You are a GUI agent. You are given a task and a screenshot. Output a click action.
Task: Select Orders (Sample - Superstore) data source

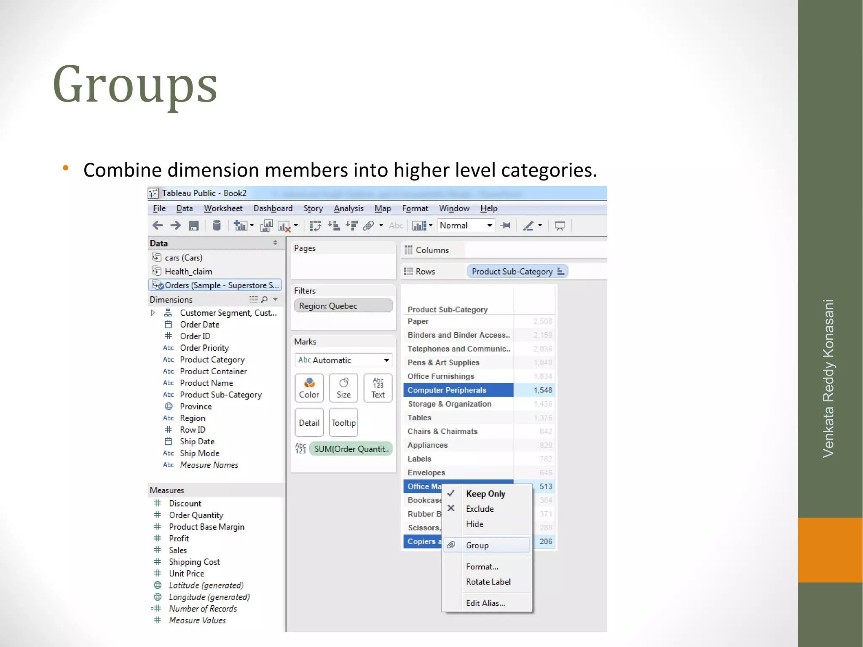[215, 285]
